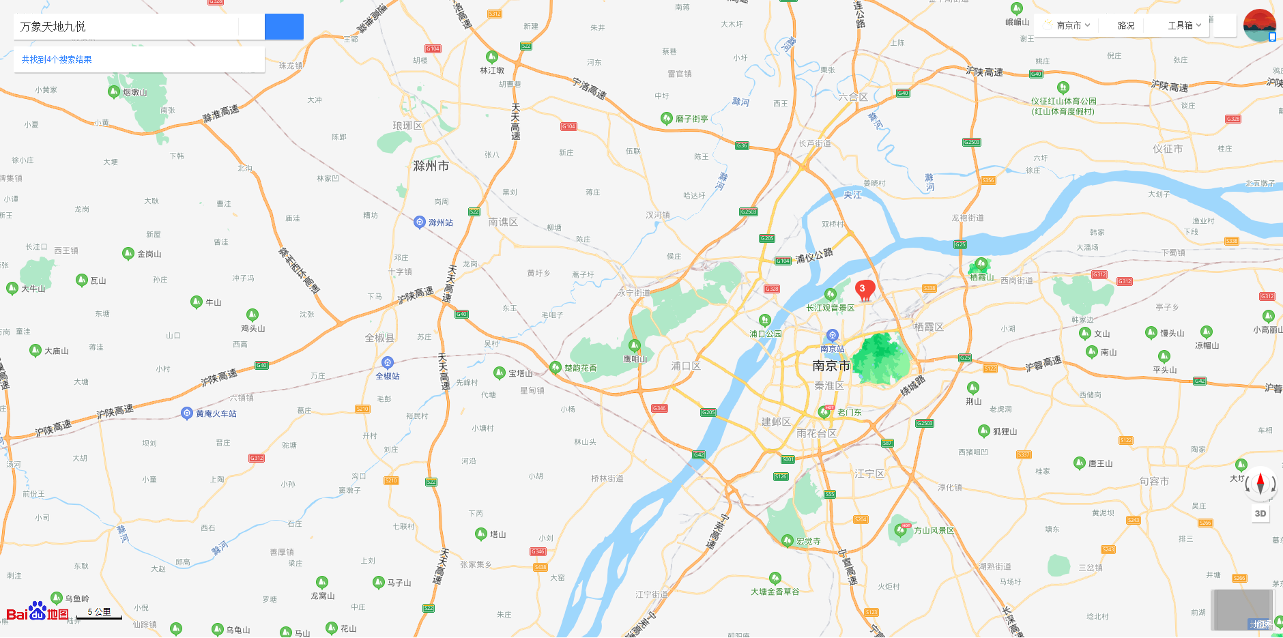
Task: Rotate map using compass left arrow
Action: tap(1248, 485)
